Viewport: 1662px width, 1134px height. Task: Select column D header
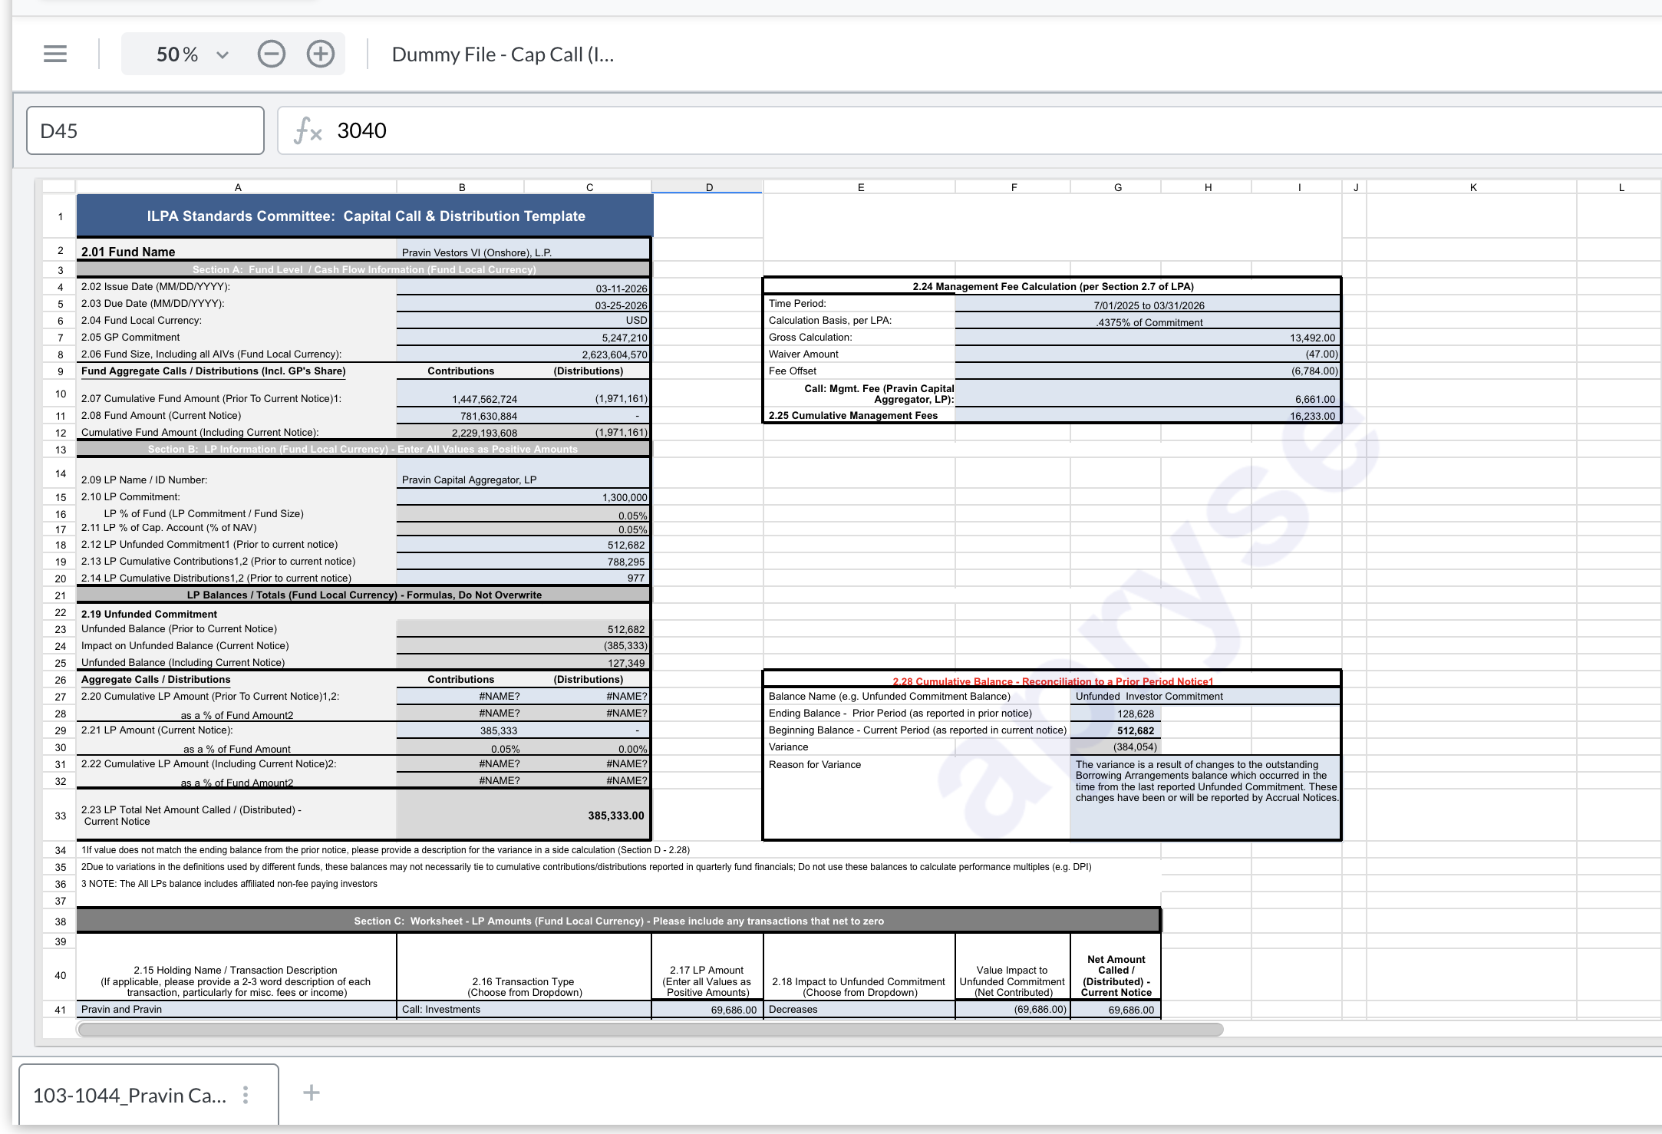coord(708,187)
